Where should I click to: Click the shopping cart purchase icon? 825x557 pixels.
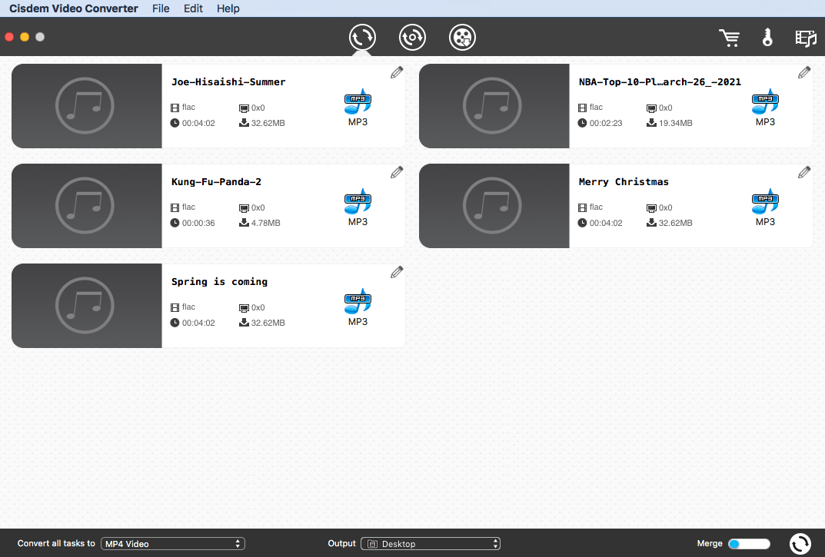point(729,38)
